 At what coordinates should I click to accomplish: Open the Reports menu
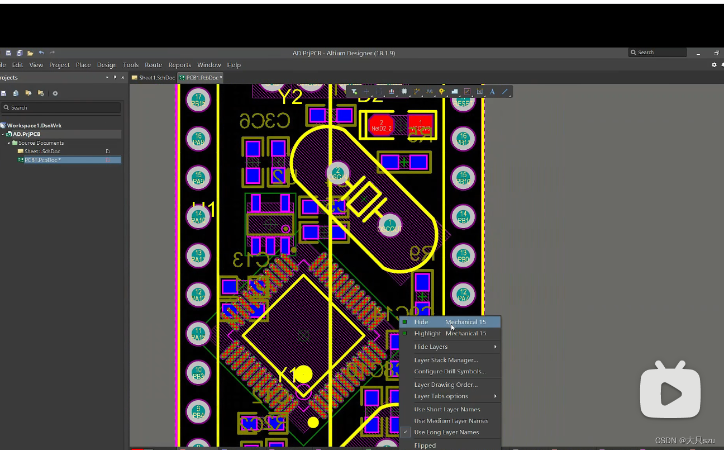click(180, 65)
